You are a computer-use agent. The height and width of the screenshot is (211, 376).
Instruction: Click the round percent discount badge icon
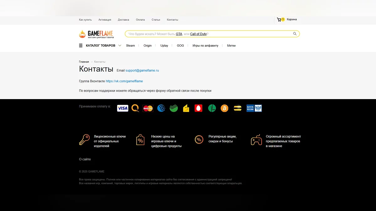tap(199, 139)
